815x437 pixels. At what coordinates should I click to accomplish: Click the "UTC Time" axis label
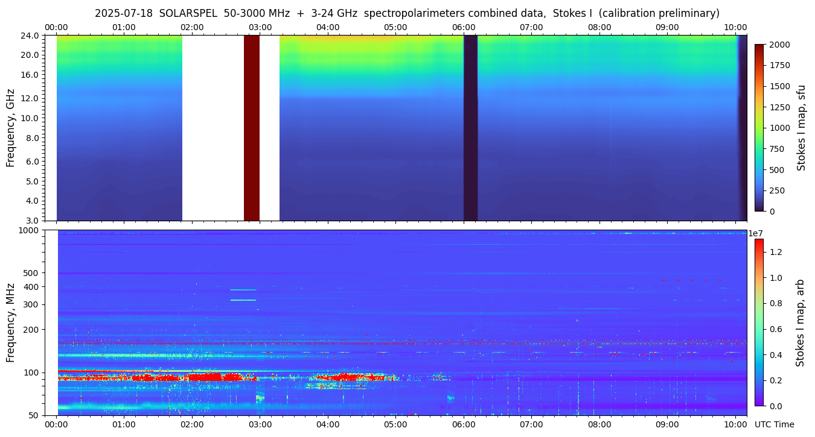(774, 424)
